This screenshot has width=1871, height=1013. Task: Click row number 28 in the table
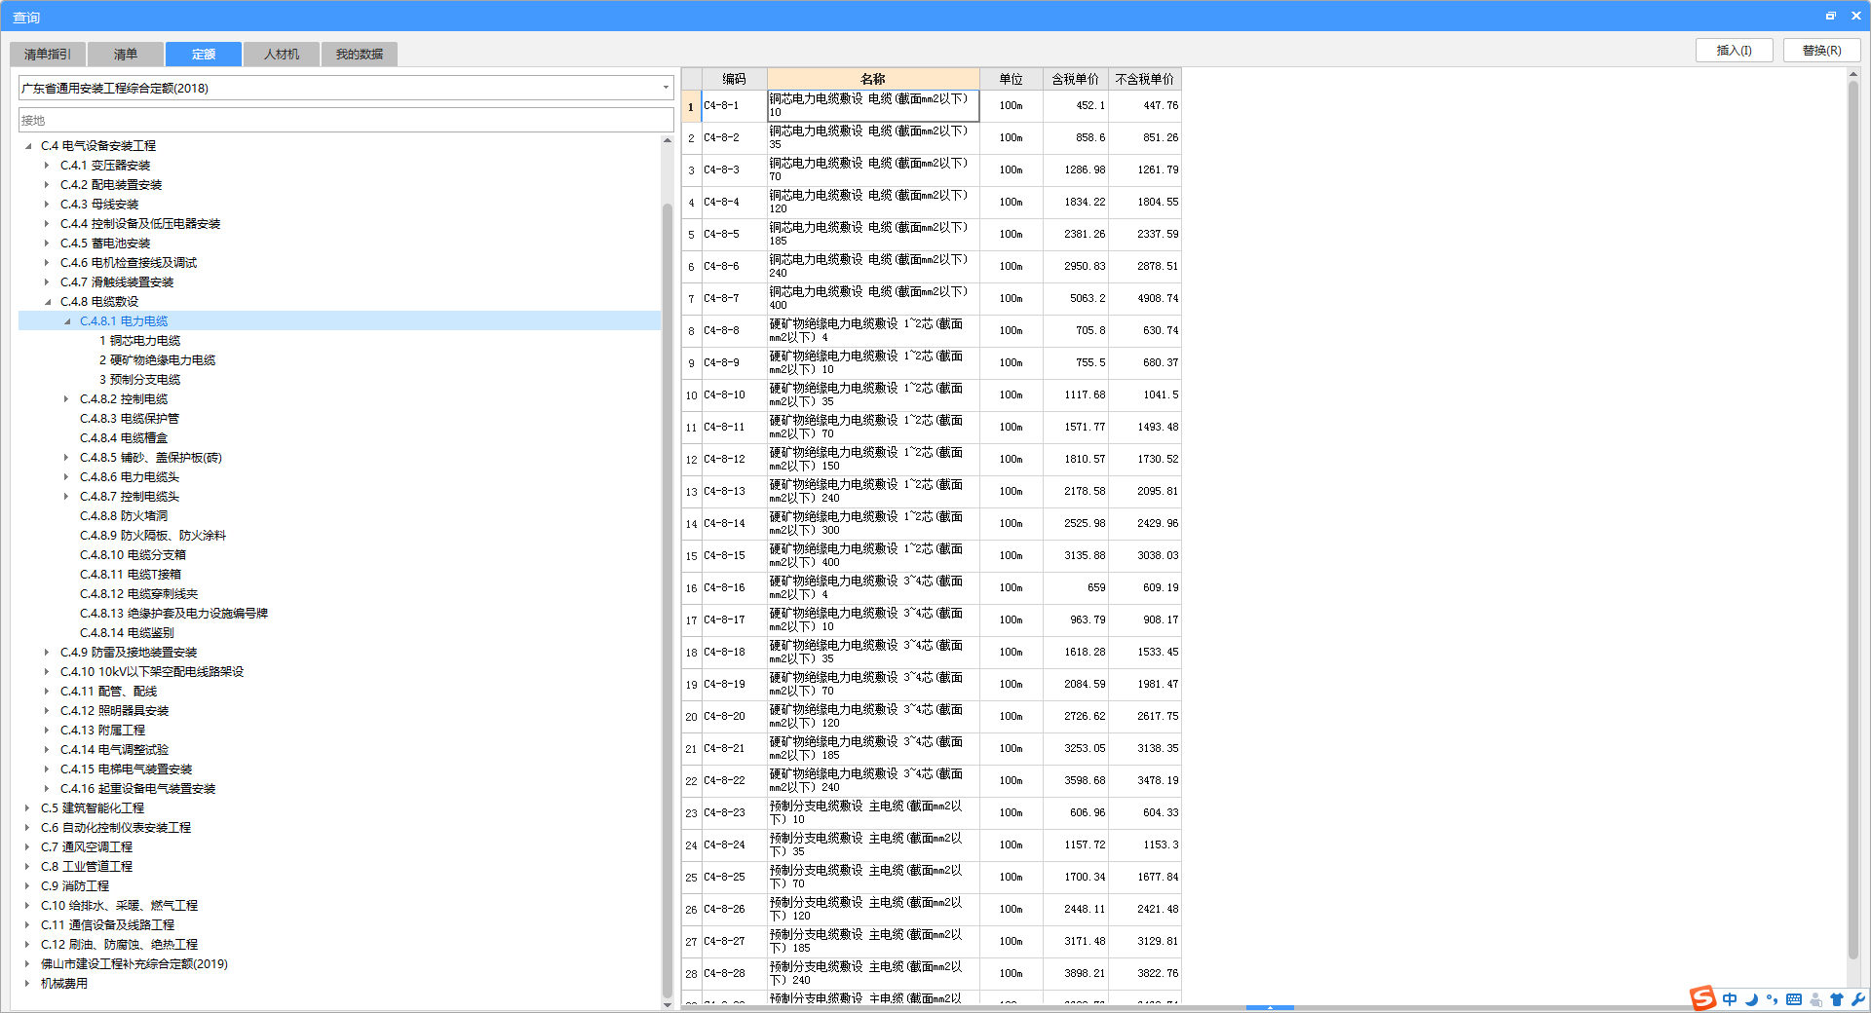[x=691, y=974]
